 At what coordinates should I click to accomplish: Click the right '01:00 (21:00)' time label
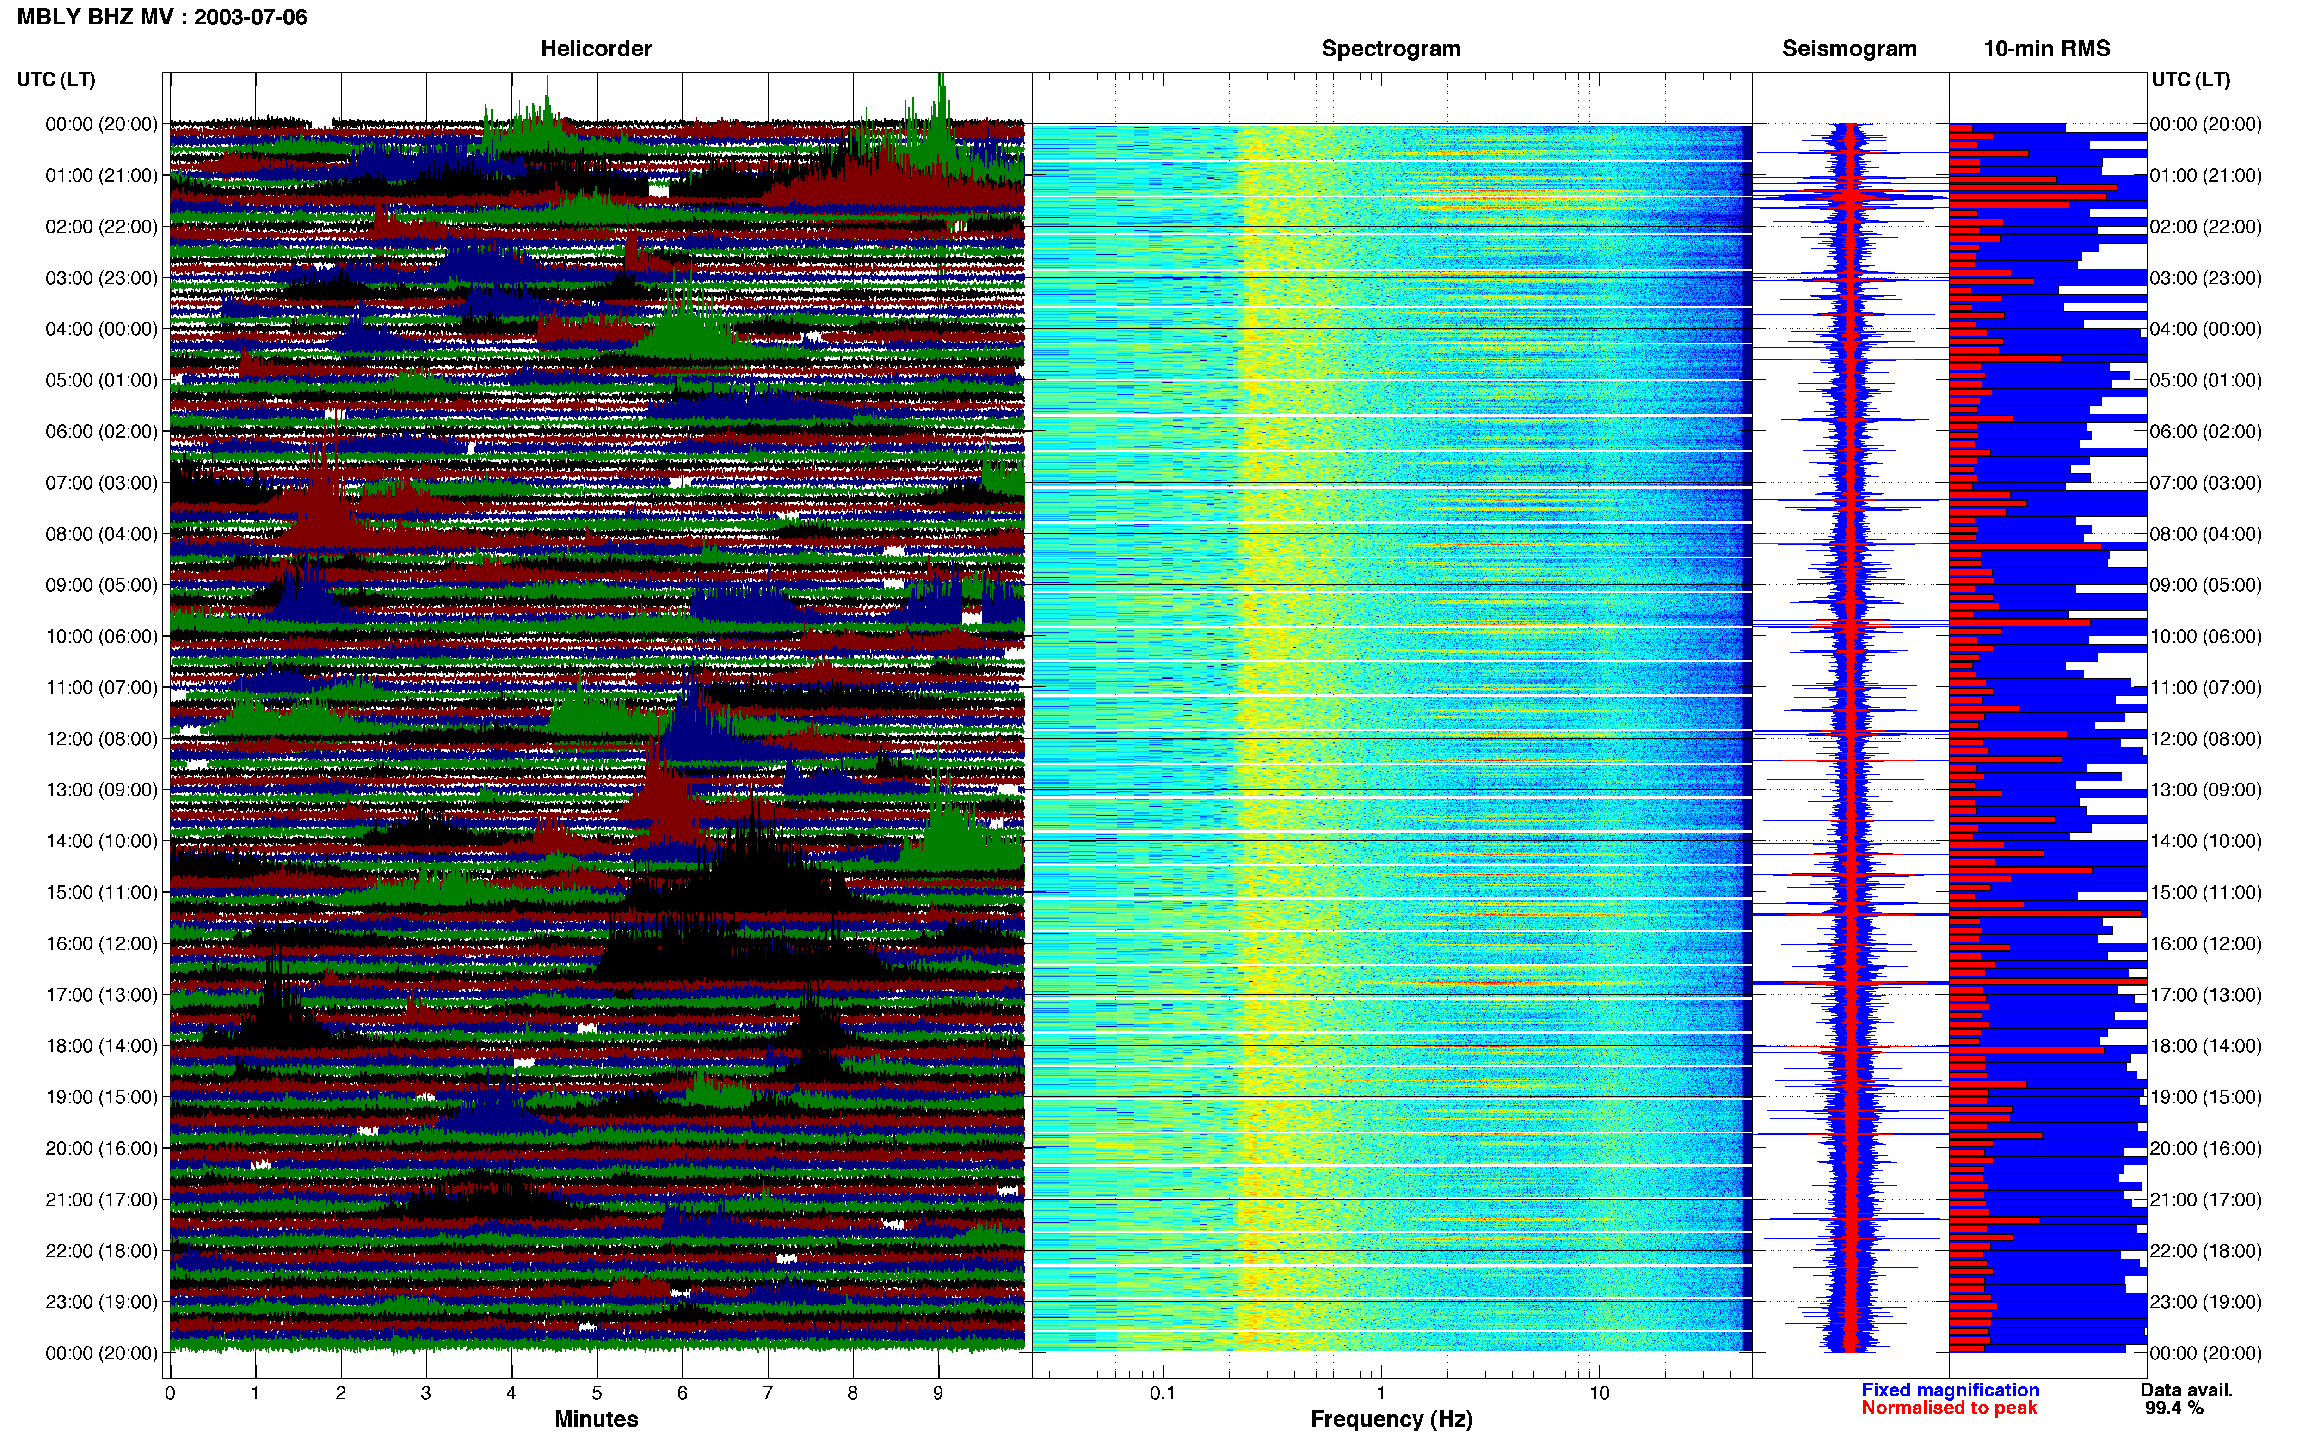coord(2206,176)
